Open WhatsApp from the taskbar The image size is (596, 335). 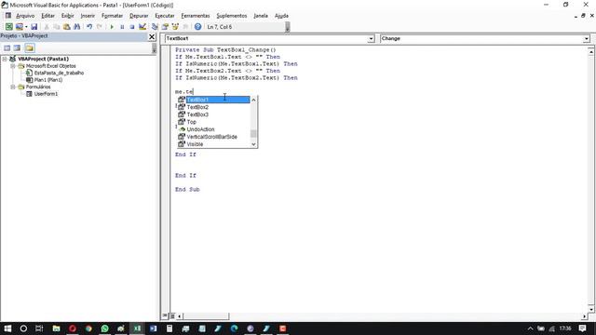104,328
